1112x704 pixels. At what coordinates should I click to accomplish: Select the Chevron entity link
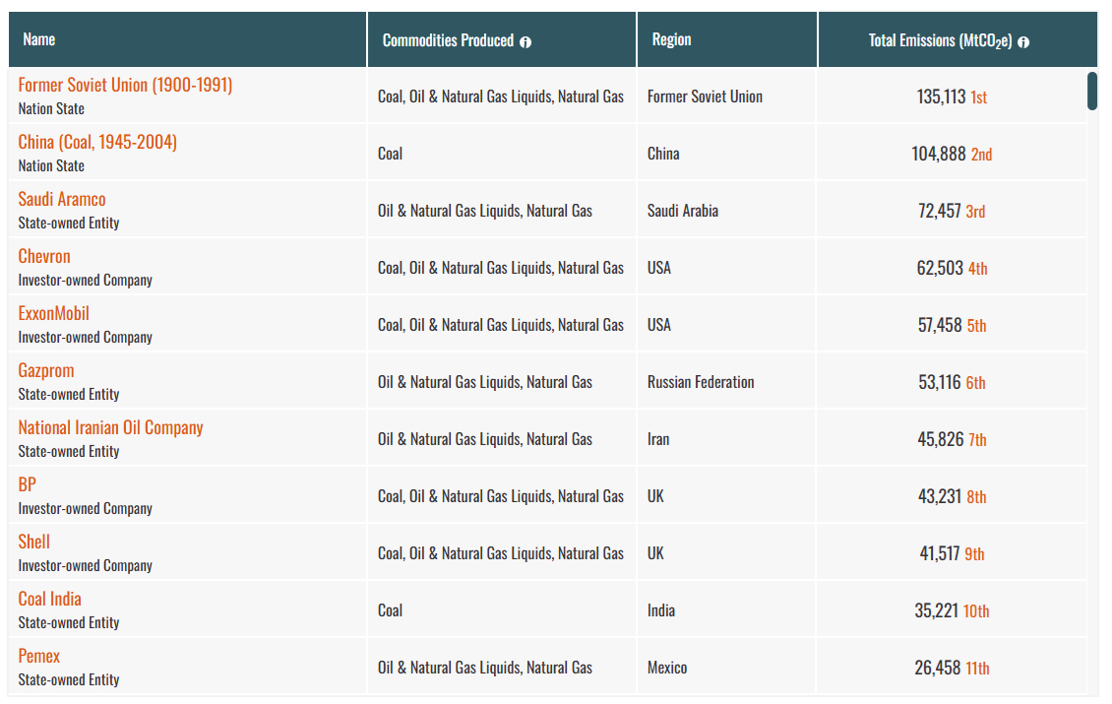coord(44,256)
